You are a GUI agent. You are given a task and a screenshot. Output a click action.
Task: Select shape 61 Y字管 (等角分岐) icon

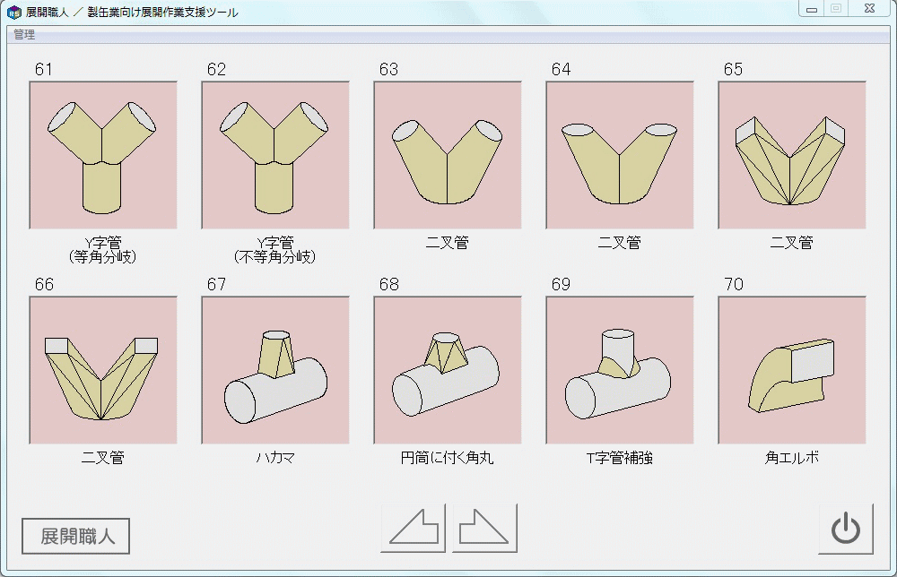[103, 155]
